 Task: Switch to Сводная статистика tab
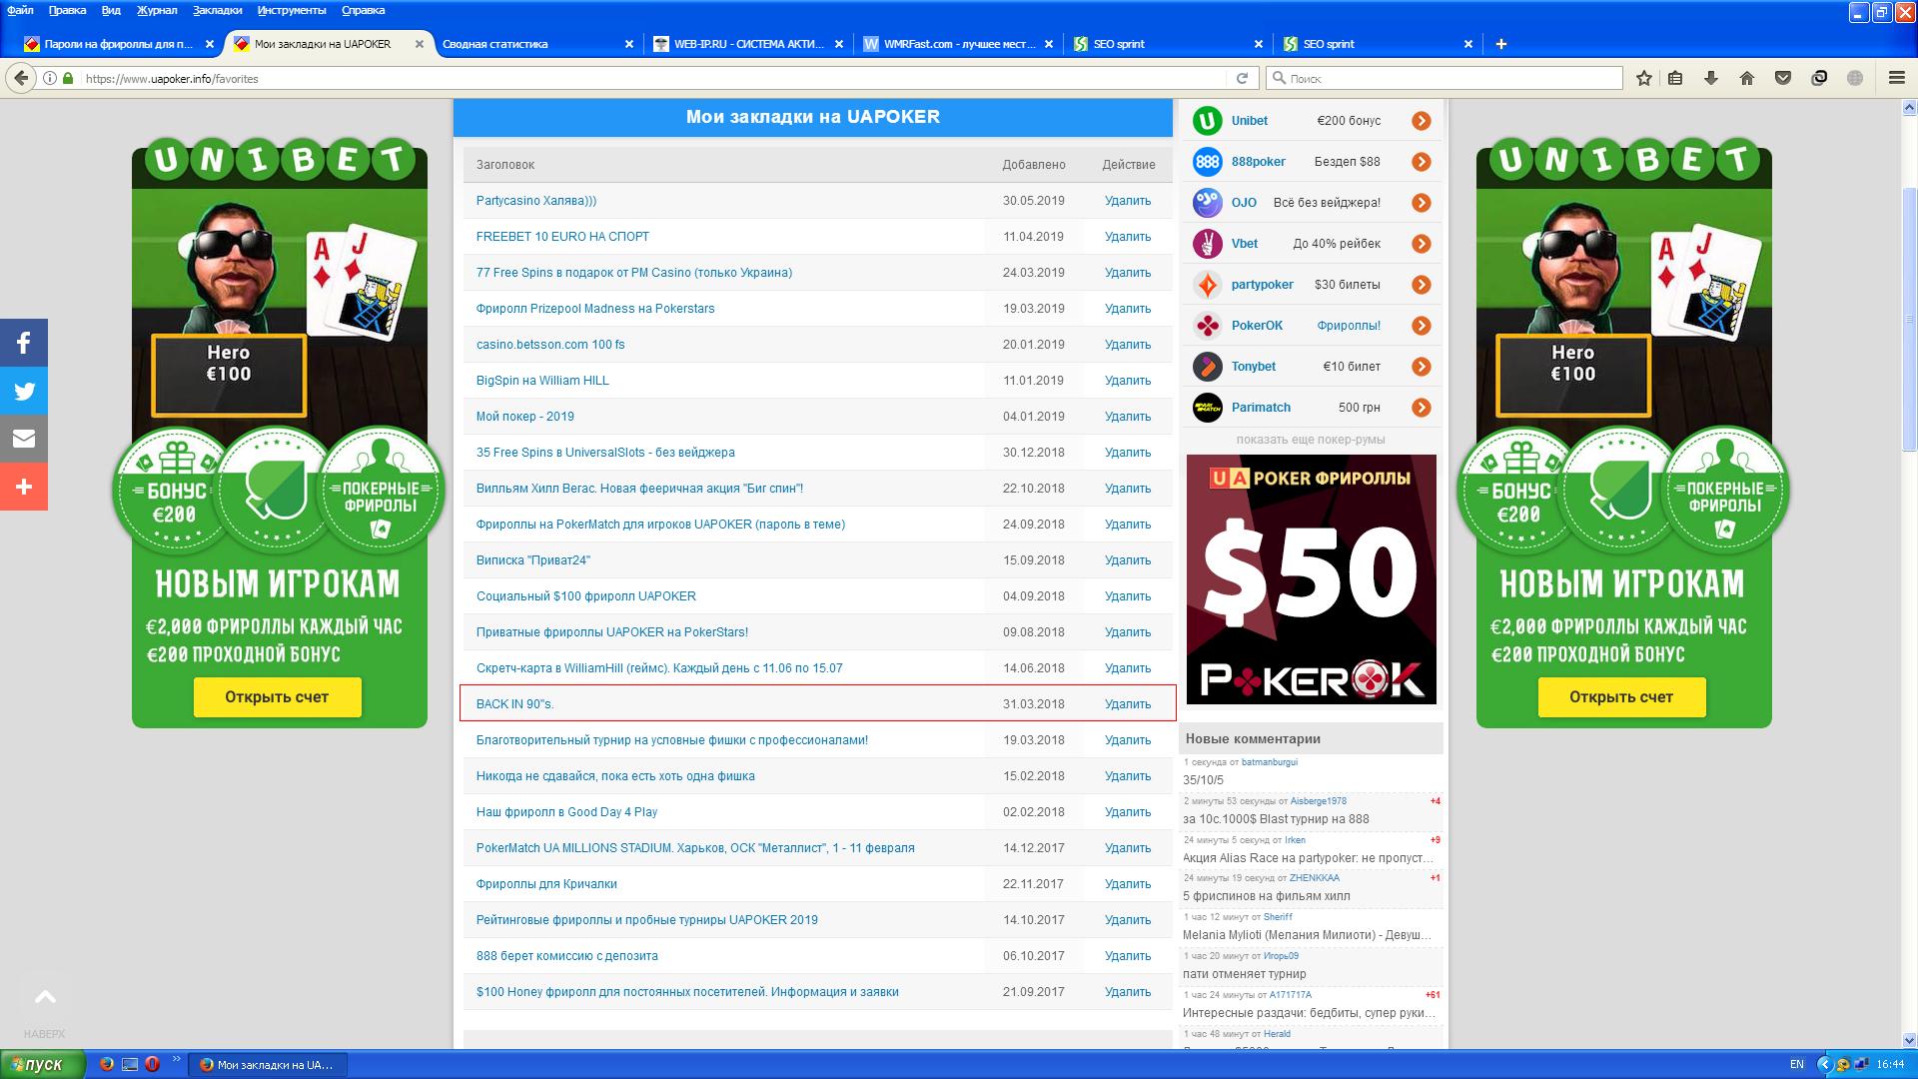coord(539,44)
